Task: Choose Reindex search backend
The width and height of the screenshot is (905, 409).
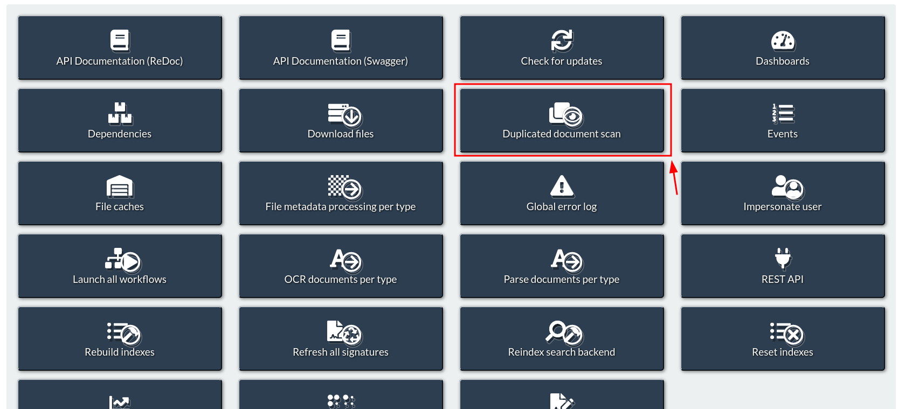Action: 562,338
